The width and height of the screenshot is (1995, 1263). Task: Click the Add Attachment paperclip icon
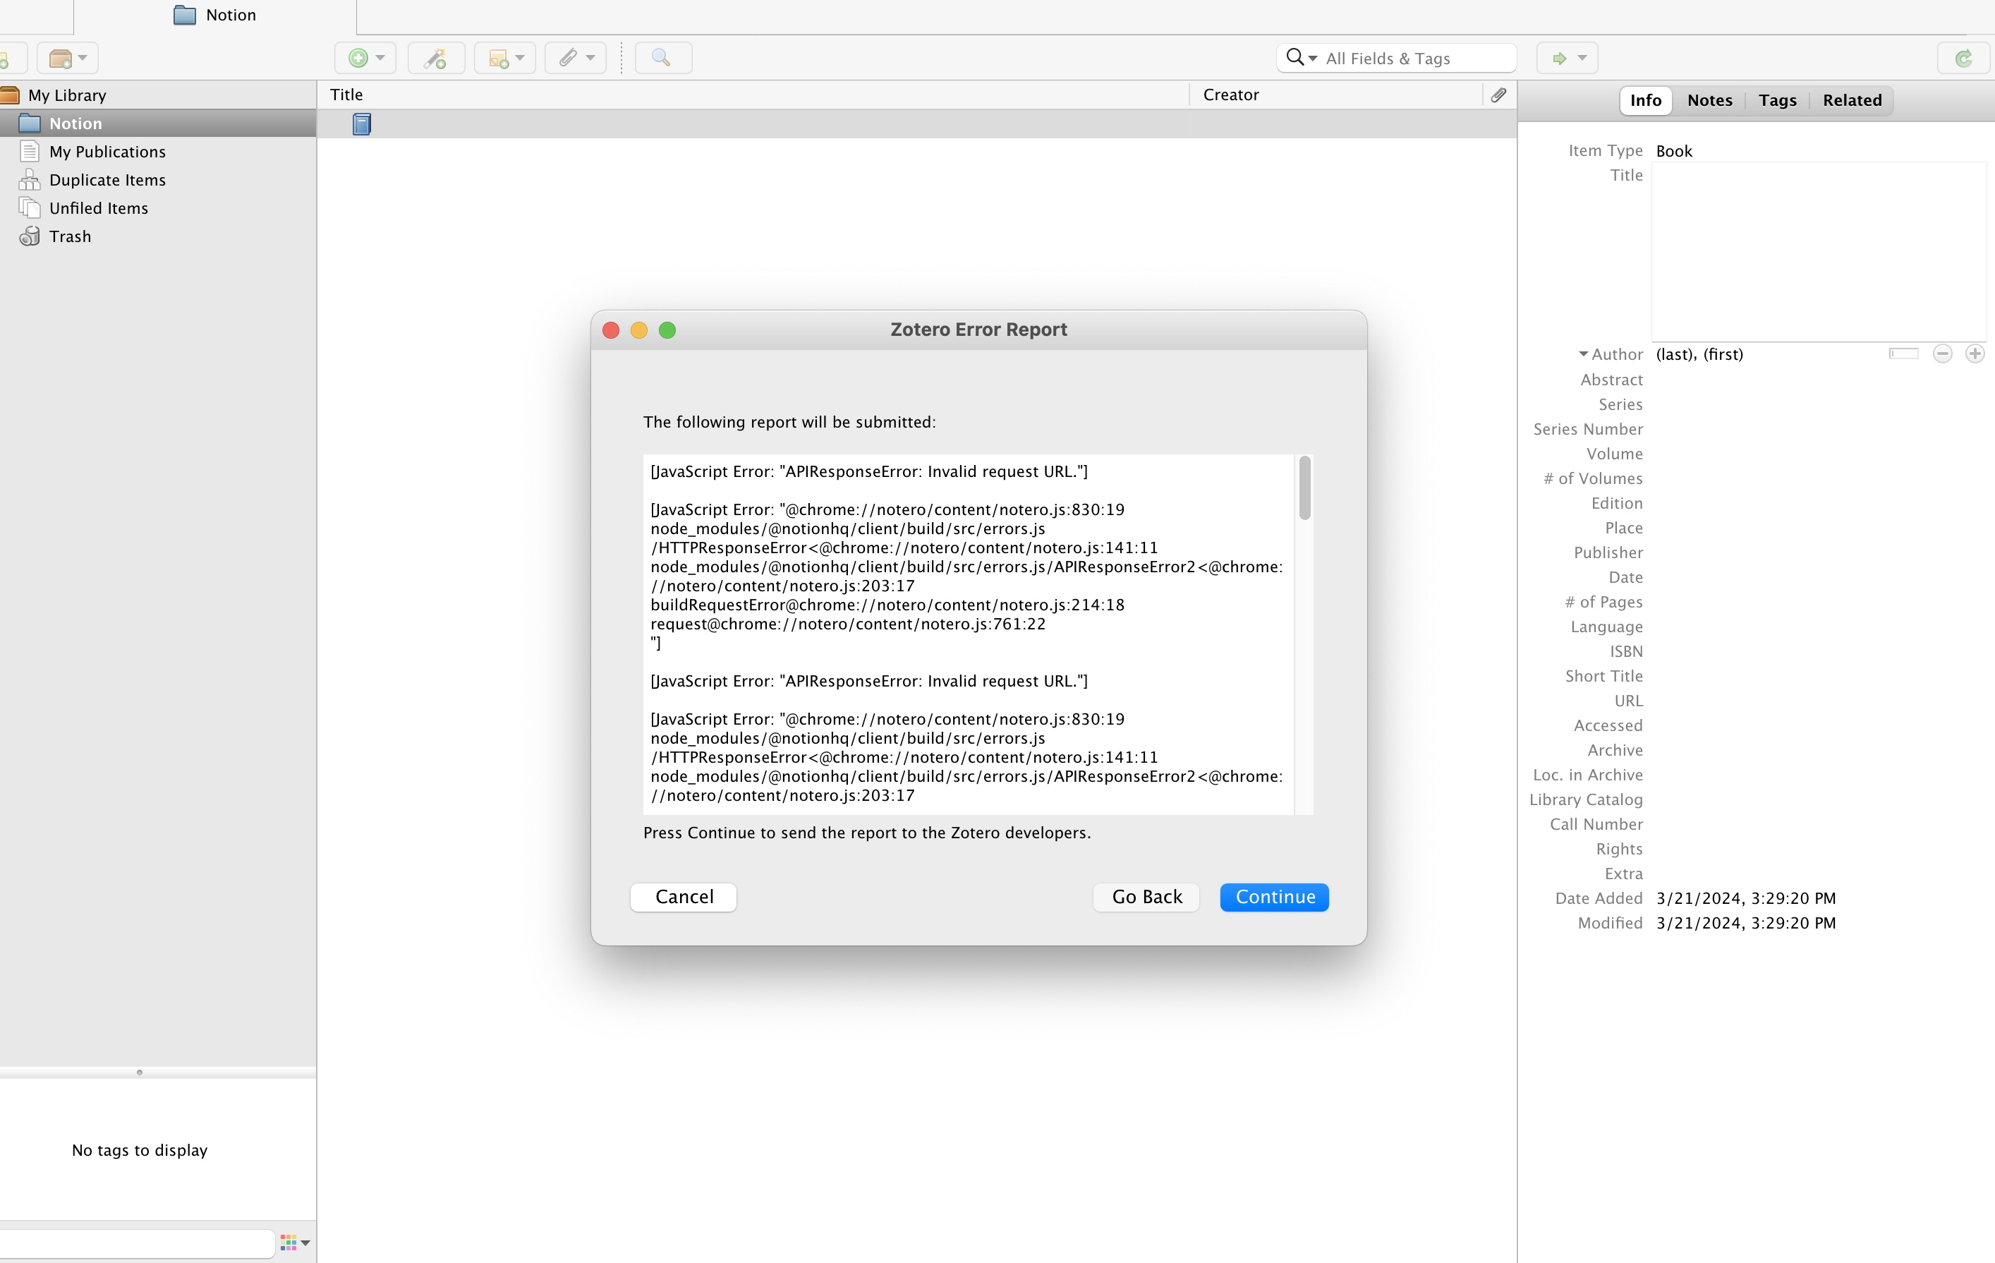coord(569,58)
